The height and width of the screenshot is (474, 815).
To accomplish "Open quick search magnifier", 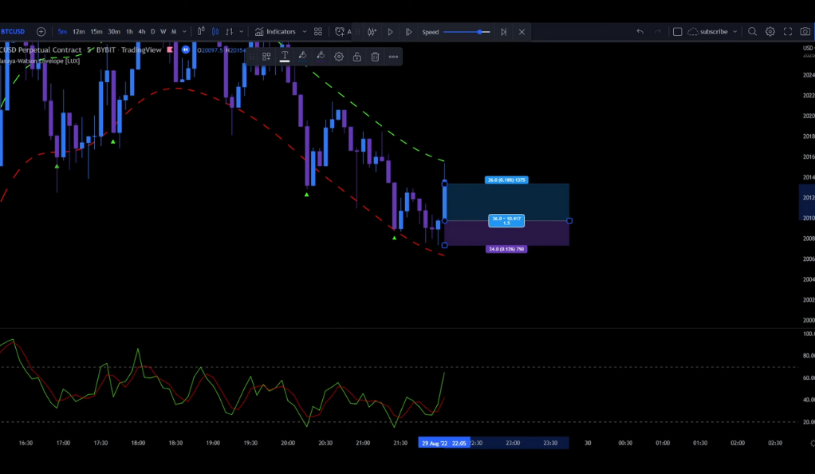I will click(x=752, y=32).
